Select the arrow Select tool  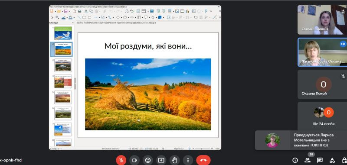coord(52,17)
